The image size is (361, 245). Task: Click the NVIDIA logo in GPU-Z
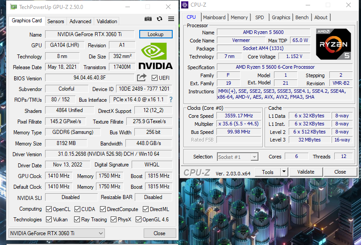(156, 56)
